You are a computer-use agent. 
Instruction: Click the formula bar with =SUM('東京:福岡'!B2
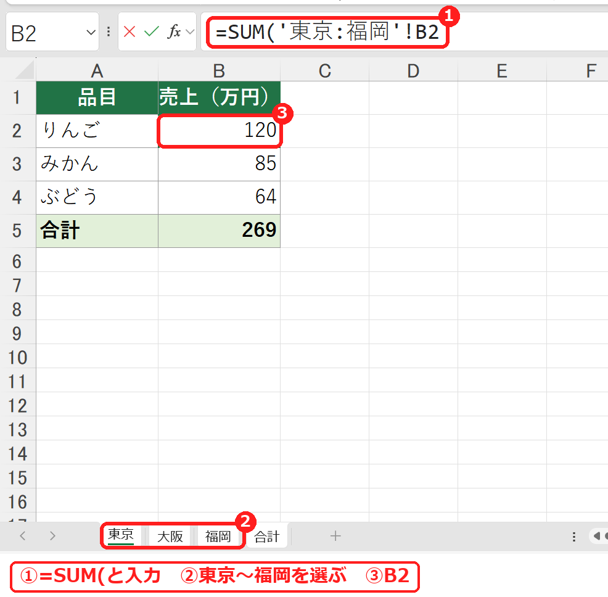(404, 32)
